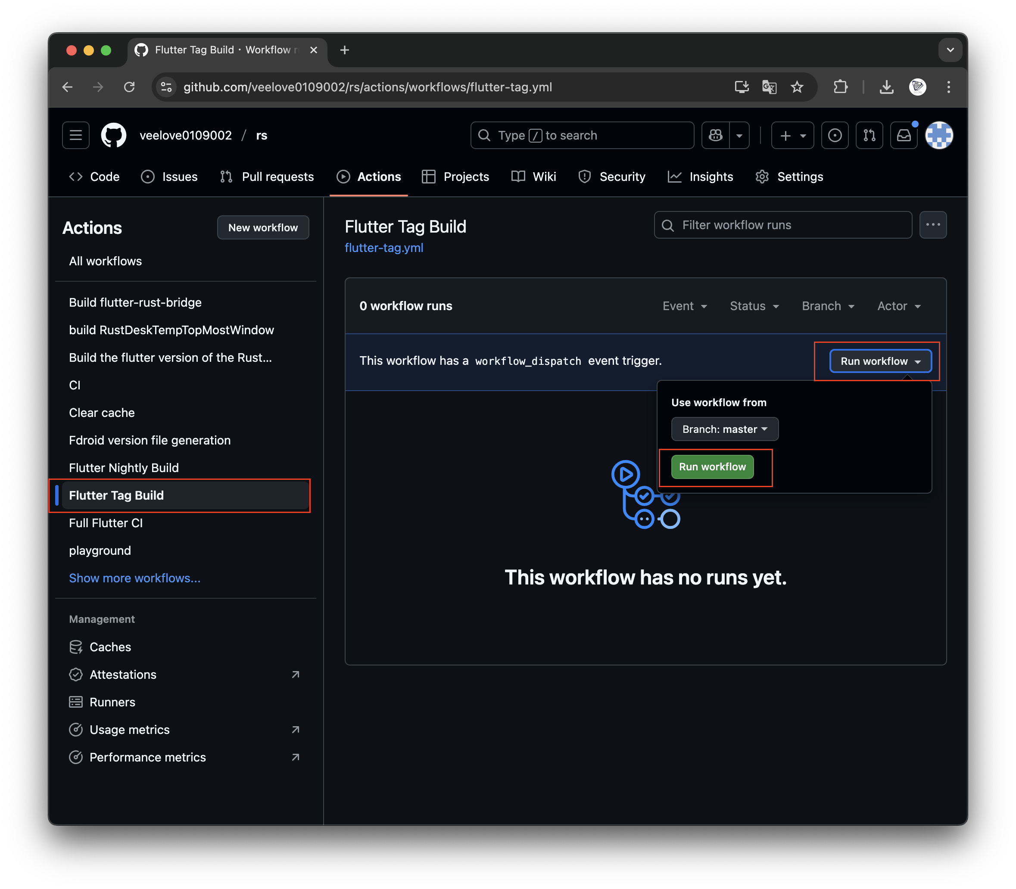
Task: Bookmark page with the star icon
Action: pos(797,87)
